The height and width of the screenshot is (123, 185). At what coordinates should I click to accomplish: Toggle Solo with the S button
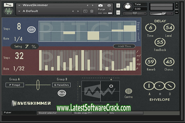[118, 5]
